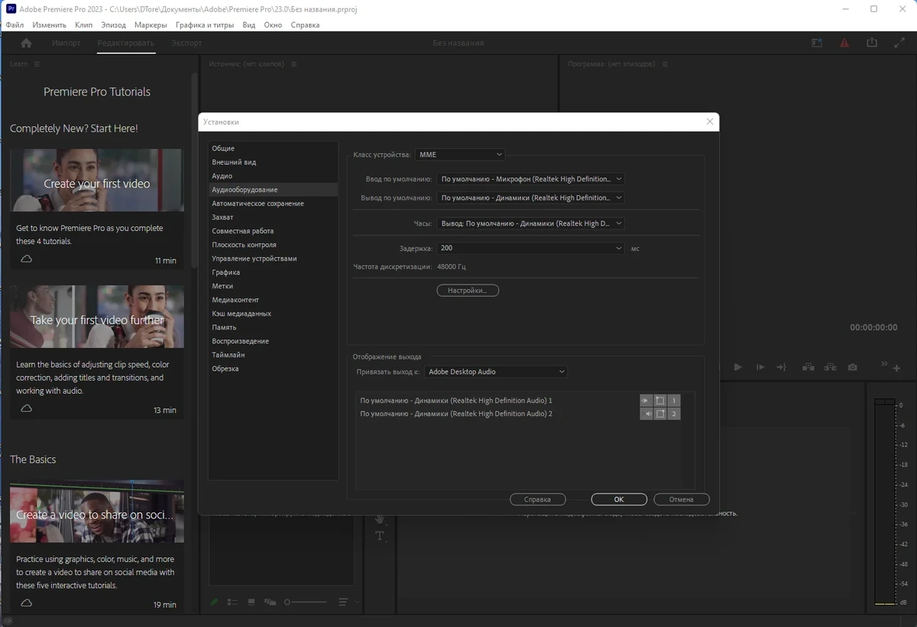917x627 pixels.
Task: Toggle project read-only green pencil icon
Action: (214, 603)
